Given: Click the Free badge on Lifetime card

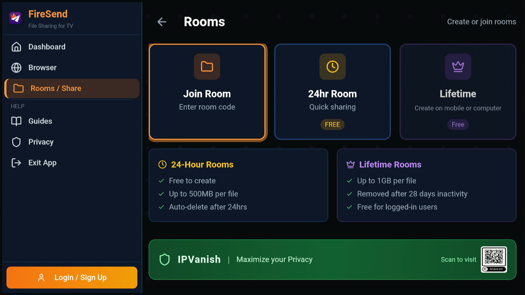Looking at the screenshot, I should click(458, 125).
